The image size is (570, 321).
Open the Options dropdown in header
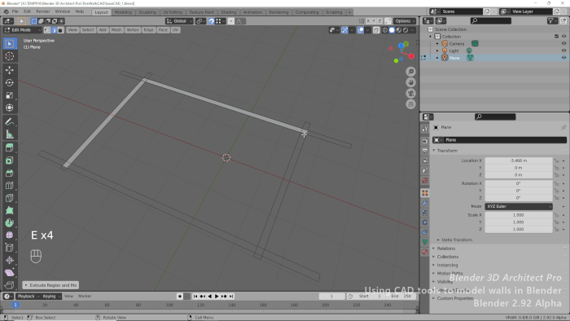tap(405, 21)
